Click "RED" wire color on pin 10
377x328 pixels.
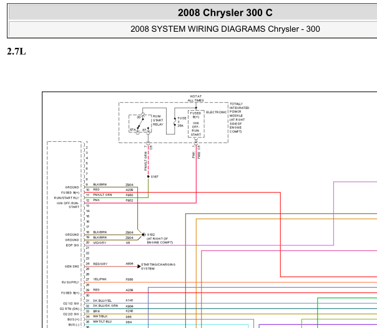96,190
